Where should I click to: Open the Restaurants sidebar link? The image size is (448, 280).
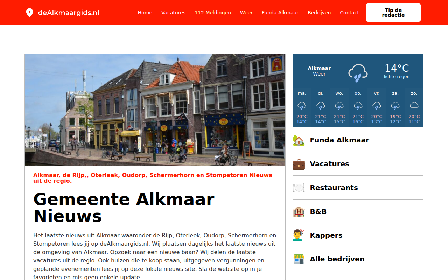click(334, 188)
